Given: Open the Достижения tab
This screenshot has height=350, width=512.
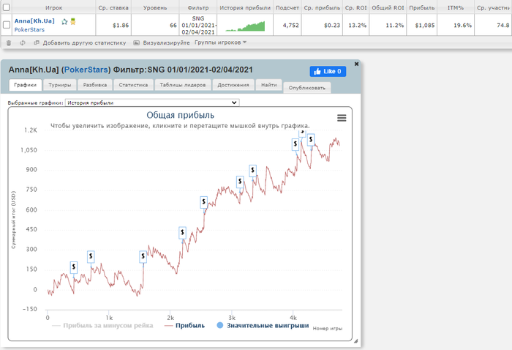Looking at the screenshot, I should coord(233,85).
